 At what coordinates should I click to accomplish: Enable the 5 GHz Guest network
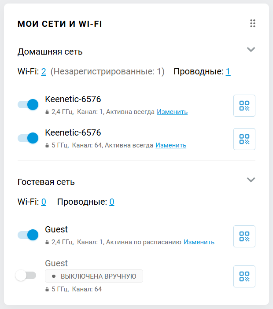(x=26, y=276)
